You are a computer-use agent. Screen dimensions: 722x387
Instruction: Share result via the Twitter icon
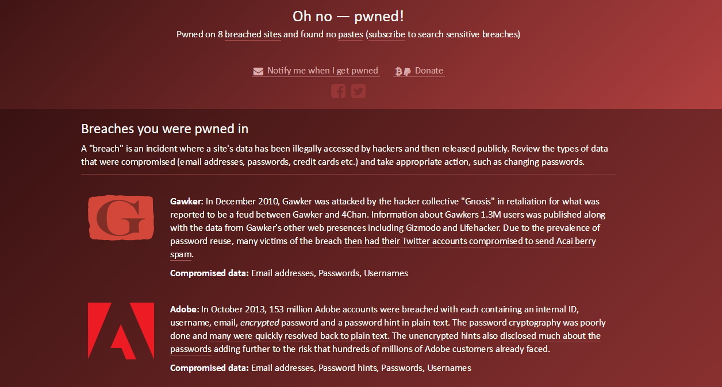[358, 91]
